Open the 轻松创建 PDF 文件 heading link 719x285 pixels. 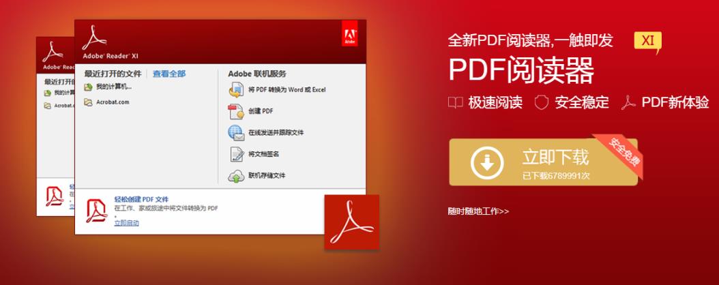(x=141, y=199)
